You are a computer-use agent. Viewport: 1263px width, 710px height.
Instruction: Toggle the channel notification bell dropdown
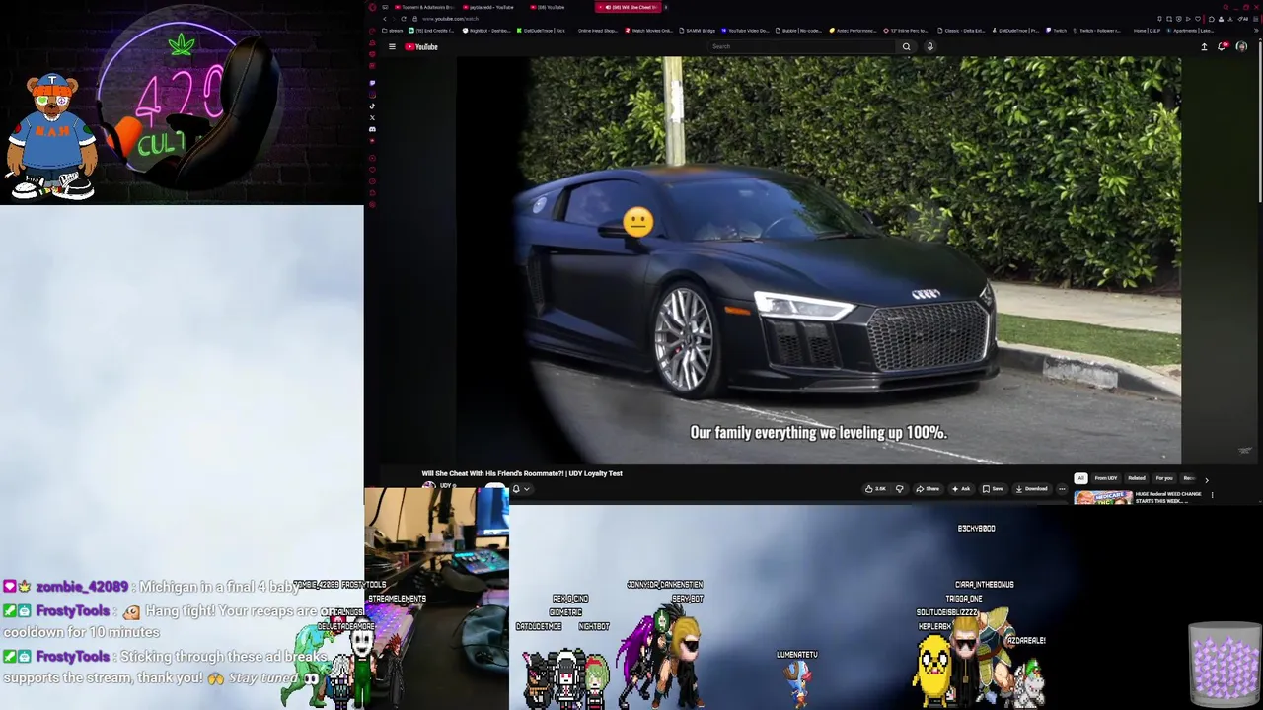pyautogui.click(x=521, y=489)
